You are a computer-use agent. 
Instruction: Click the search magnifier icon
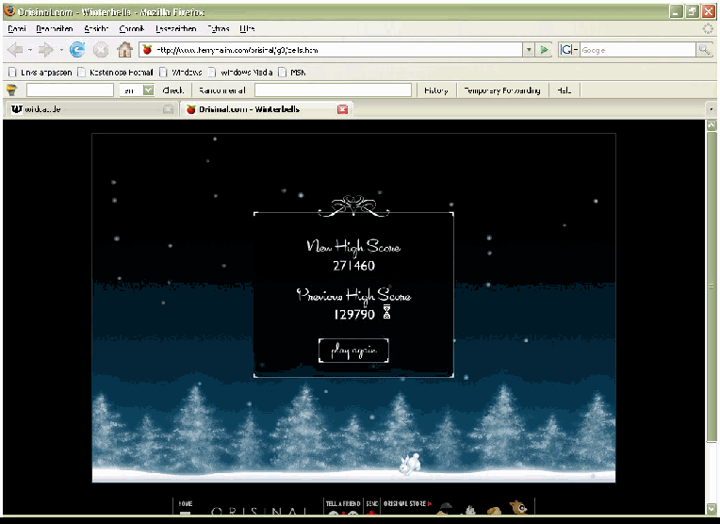coord(703,50)
